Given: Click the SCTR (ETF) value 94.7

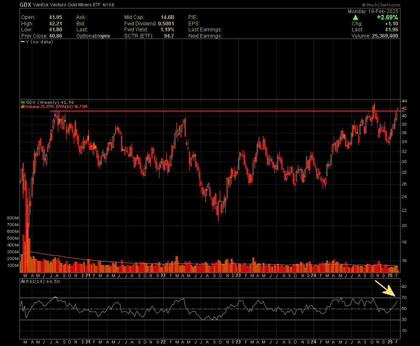Looking at the screenshot, I should 169,36.
